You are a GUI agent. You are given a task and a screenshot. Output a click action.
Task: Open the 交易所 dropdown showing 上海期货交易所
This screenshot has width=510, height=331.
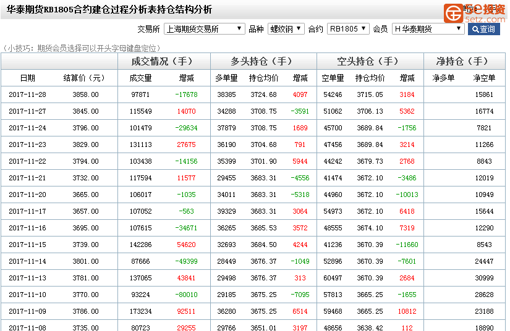204,29
